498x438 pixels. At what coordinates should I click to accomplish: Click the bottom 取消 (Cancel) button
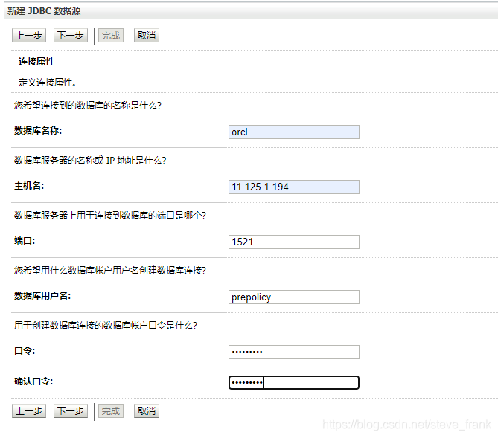tap(147, 411)
